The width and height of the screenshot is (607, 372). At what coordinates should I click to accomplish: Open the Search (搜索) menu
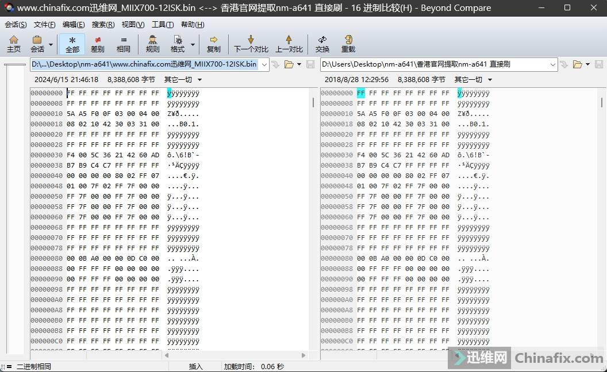click(103, 24)
